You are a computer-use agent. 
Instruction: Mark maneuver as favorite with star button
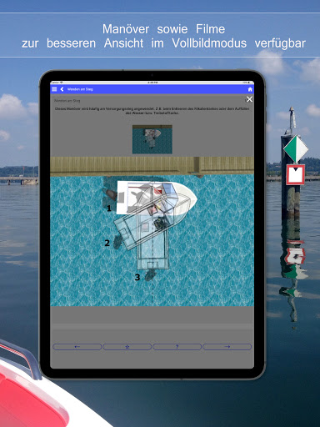(127, 347)
